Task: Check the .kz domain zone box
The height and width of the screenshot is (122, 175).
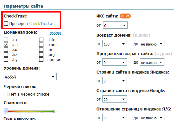Action: (x=6, y=54)
